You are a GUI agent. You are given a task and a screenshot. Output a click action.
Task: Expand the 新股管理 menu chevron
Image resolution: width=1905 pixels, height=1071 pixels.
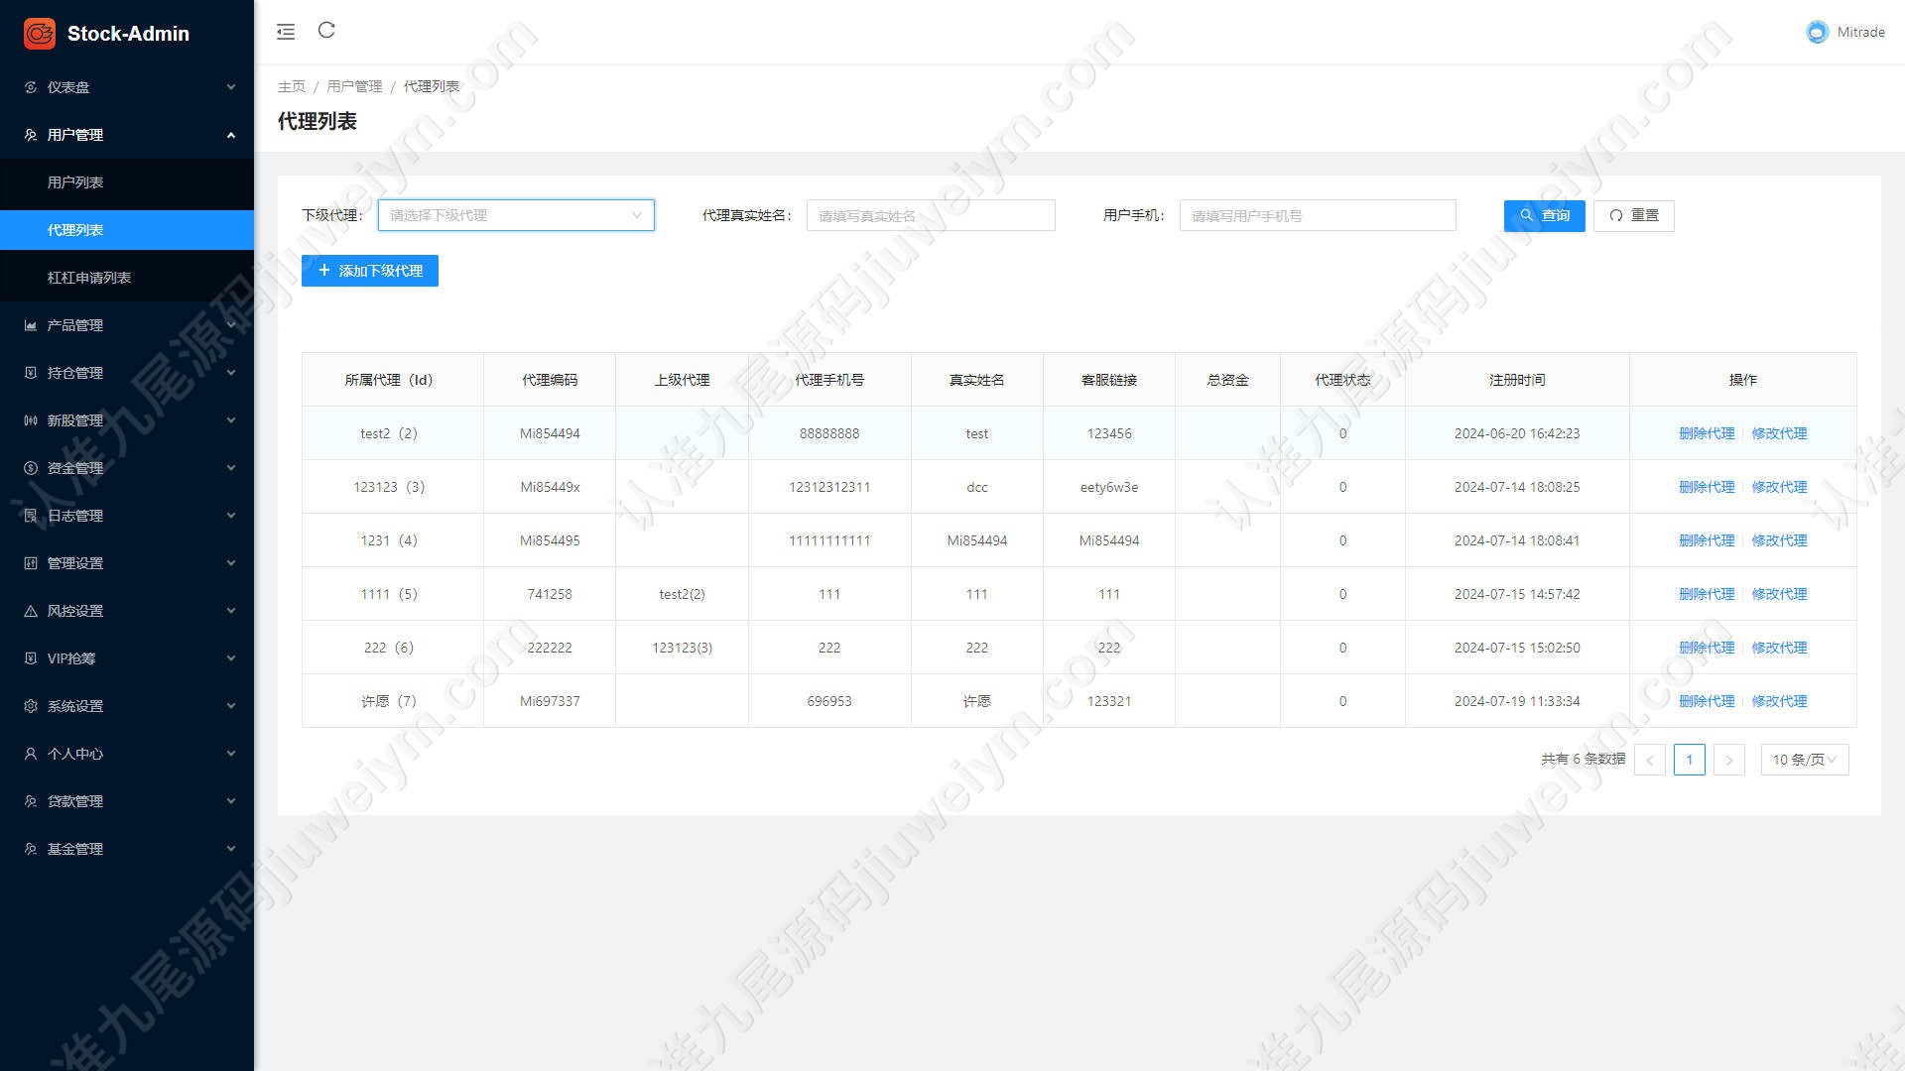click(231, 420)
